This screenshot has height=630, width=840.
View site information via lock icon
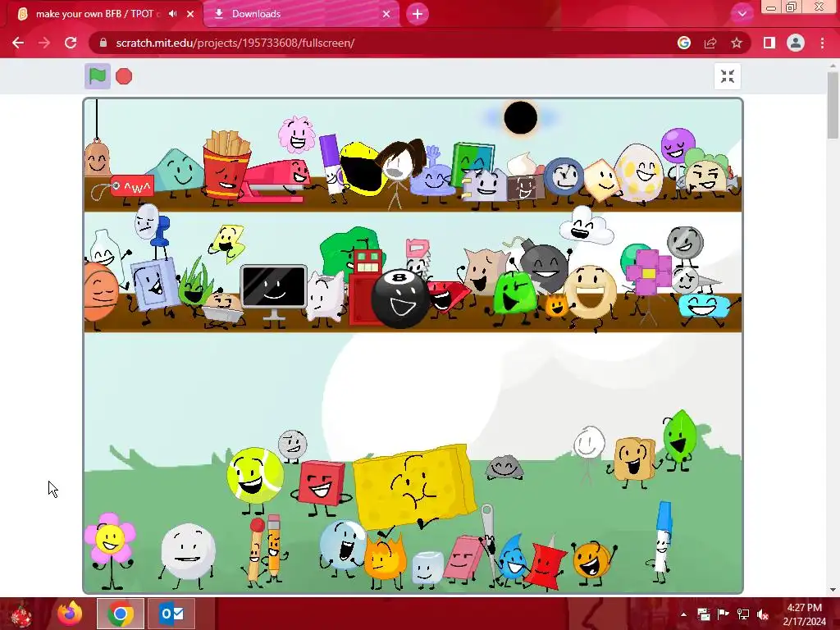coord(103,43)
